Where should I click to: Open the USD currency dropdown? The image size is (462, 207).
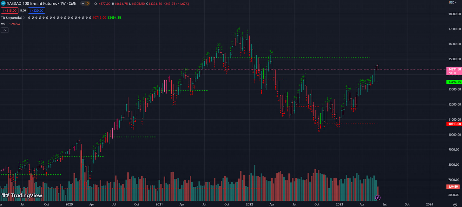pos(453,3)
